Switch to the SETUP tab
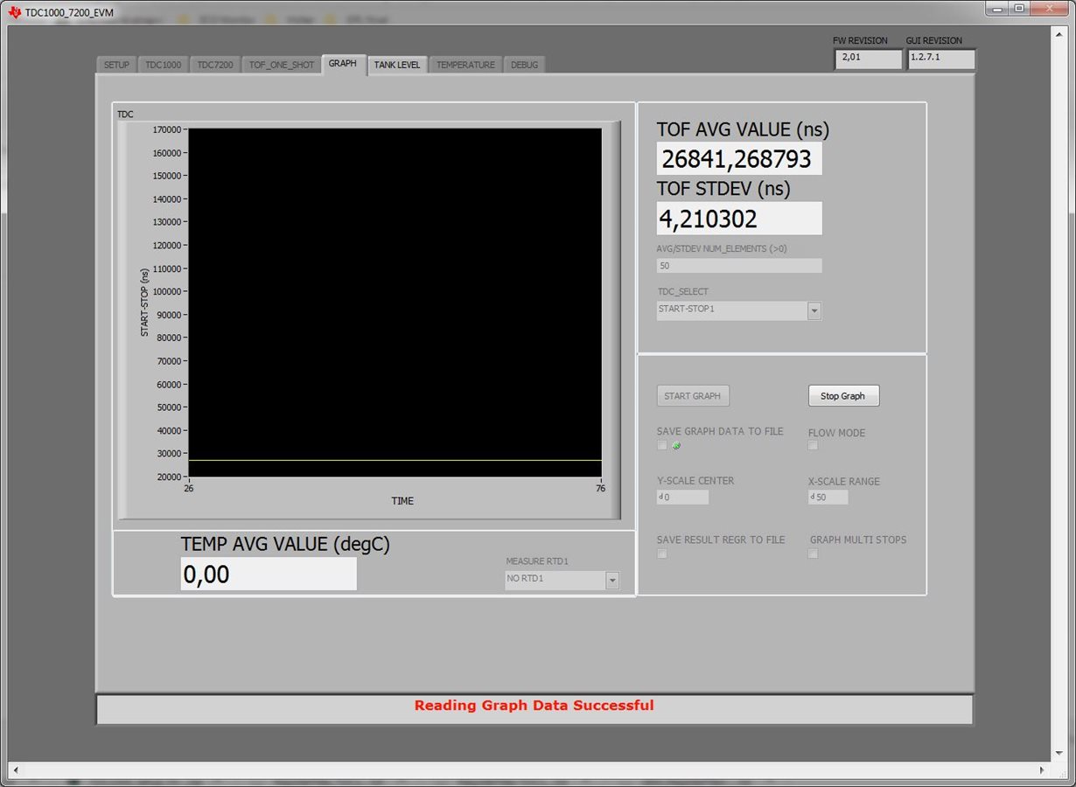 click(116, 65)
